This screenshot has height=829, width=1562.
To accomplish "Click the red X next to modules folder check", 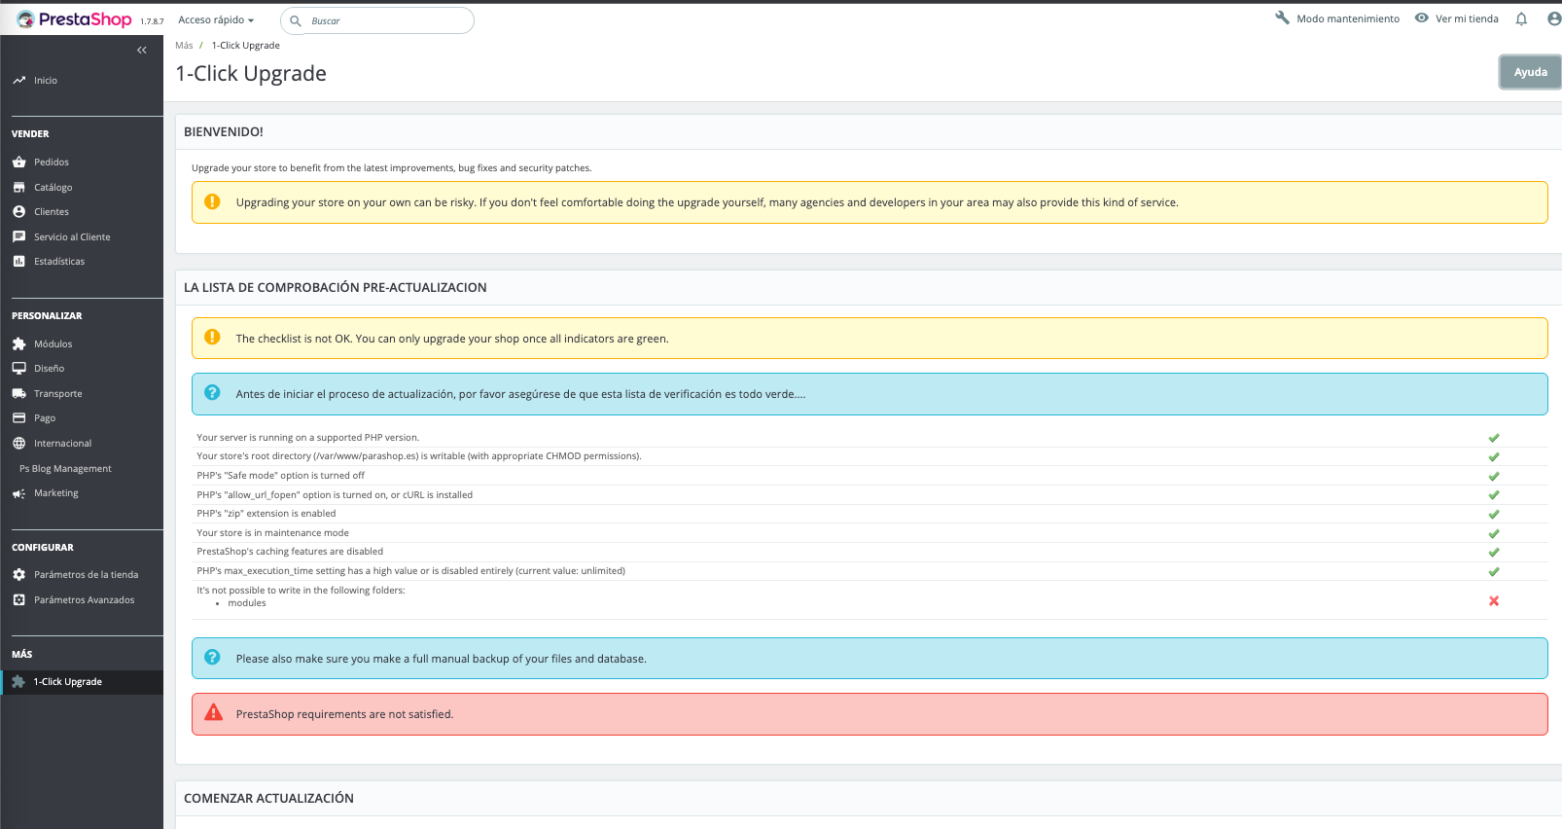I will point(1494,601).
